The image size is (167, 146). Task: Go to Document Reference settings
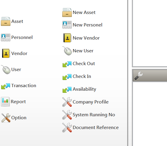(96, 128)
